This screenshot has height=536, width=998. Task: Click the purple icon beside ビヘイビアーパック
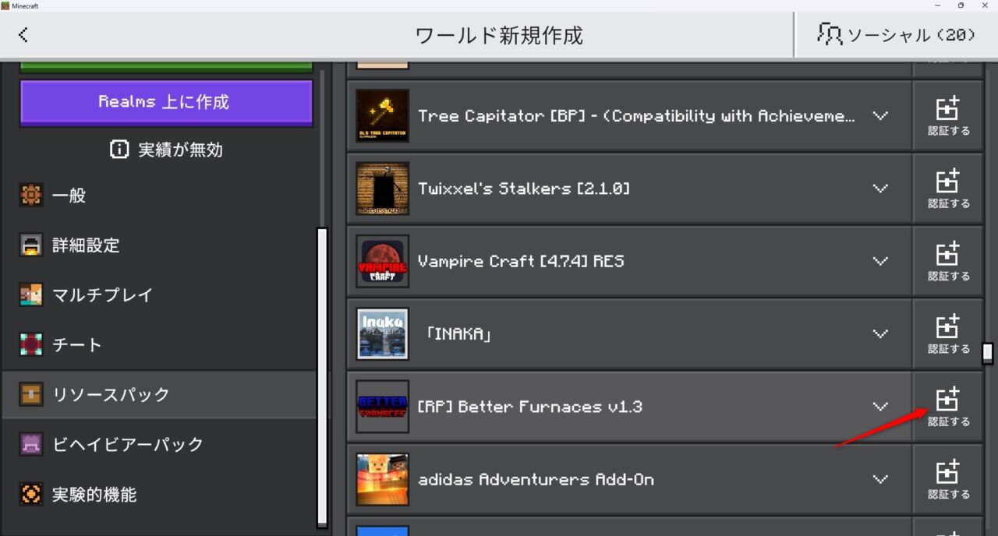click(31, 445)
